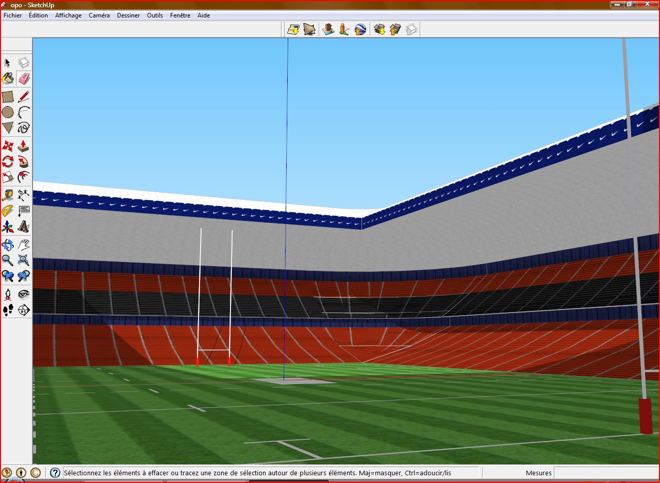Choose the Orbit camera tool
The width and height of the screenshot is (660, 483).
(8, 244)
